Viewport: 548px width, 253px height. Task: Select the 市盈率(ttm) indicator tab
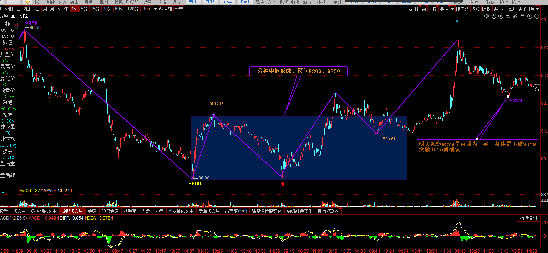235,211
